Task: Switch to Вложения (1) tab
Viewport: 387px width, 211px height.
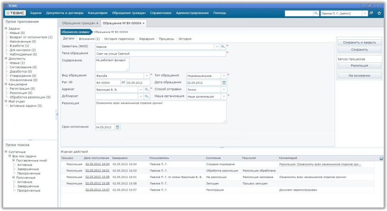Action: (x=89, y=39)
